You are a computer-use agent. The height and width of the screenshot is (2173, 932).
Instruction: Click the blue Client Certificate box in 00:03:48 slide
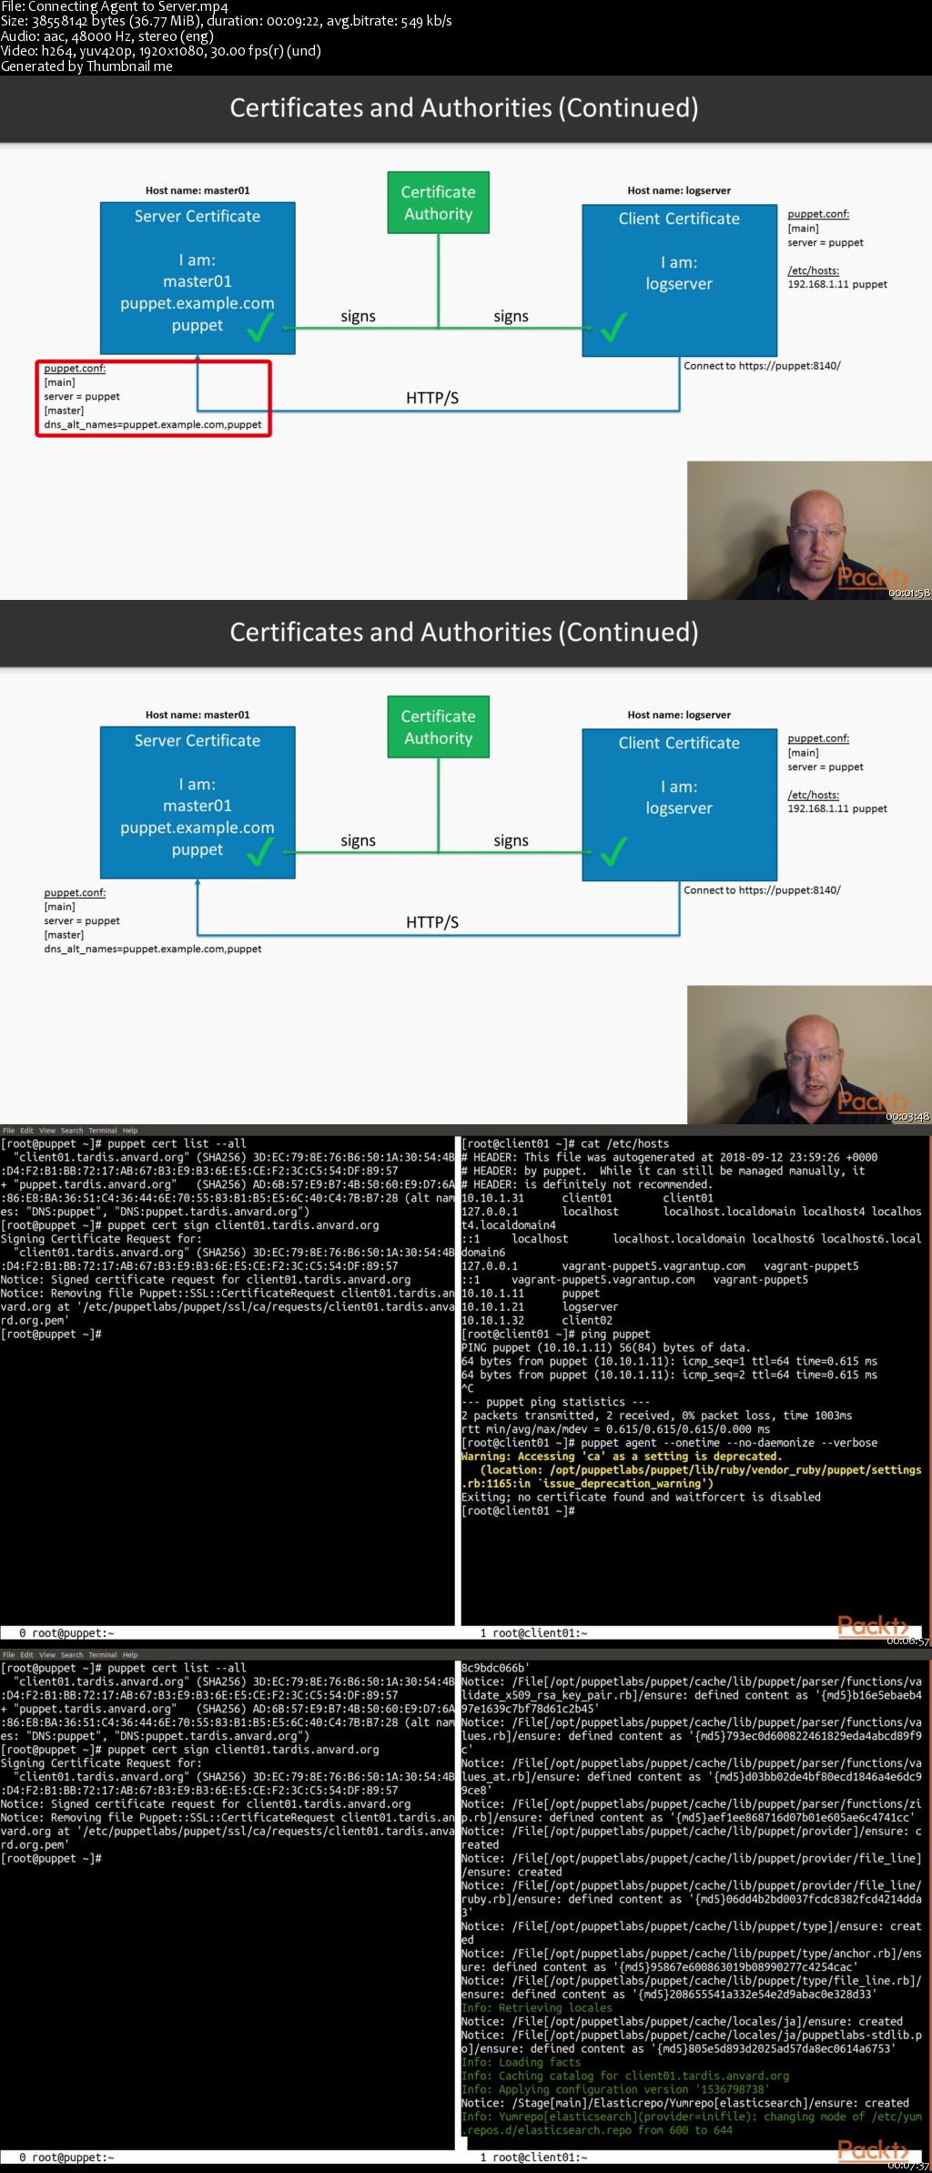[x=680, y=805]
